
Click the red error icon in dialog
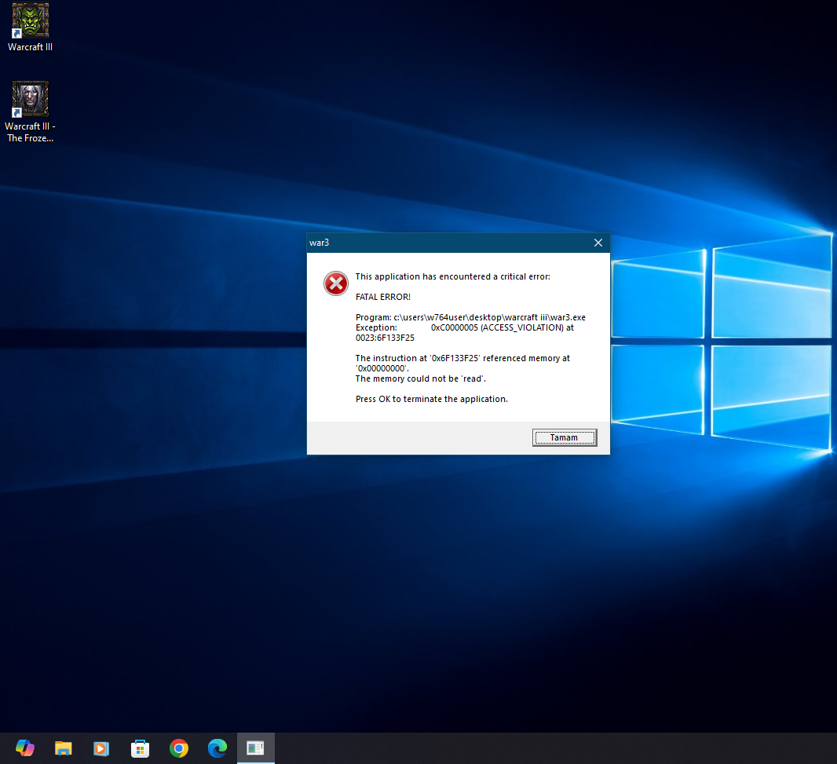point(336,283)
